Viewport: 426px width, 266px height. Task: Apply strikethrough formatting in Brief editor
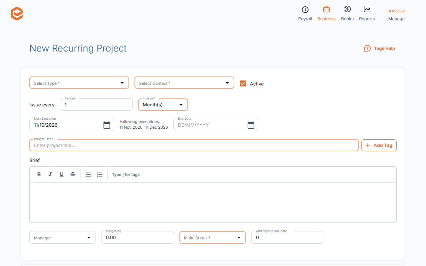(73, 174)
